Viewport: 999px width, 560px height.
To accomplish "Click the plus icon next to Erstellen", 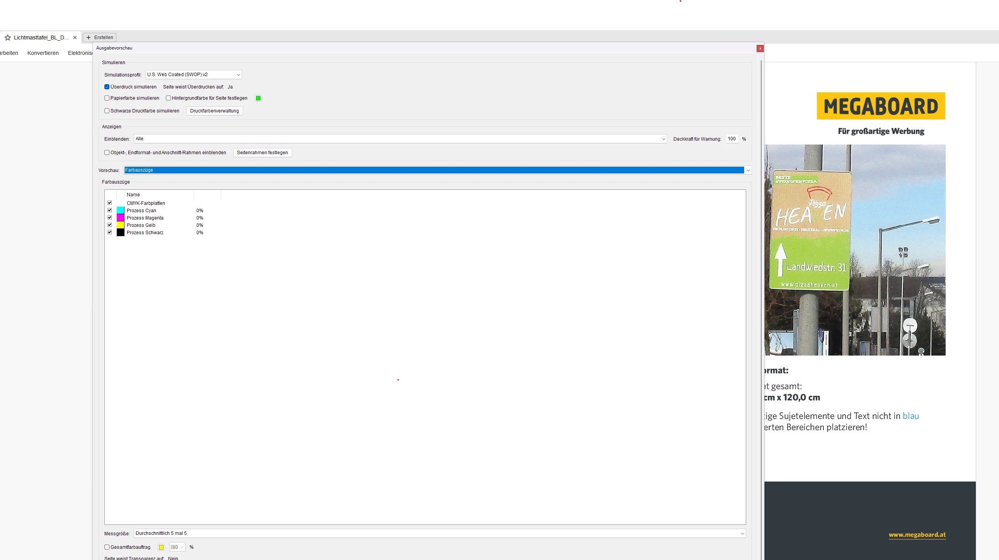I will [89, 37].
